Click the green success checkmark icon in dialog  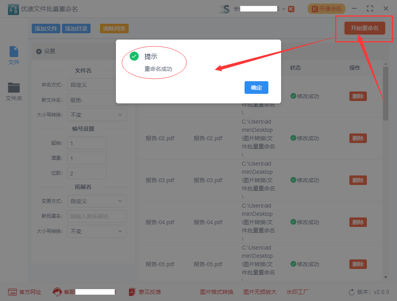coord(134,56)
